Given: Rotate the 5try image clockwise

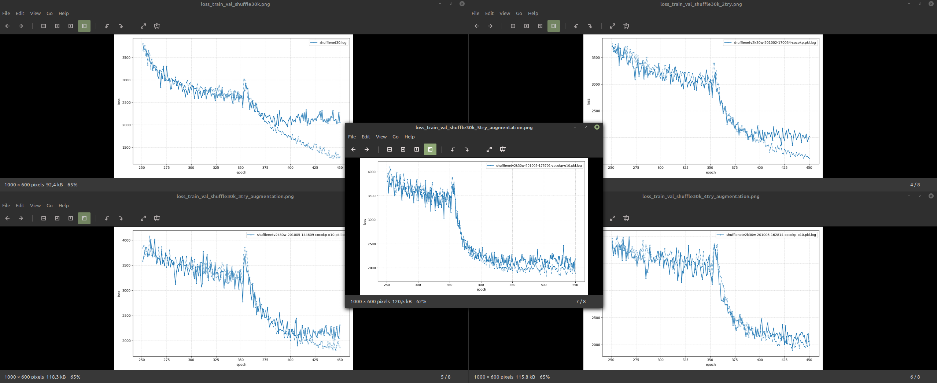Looking at the screenshot, I should click(467, 149).
